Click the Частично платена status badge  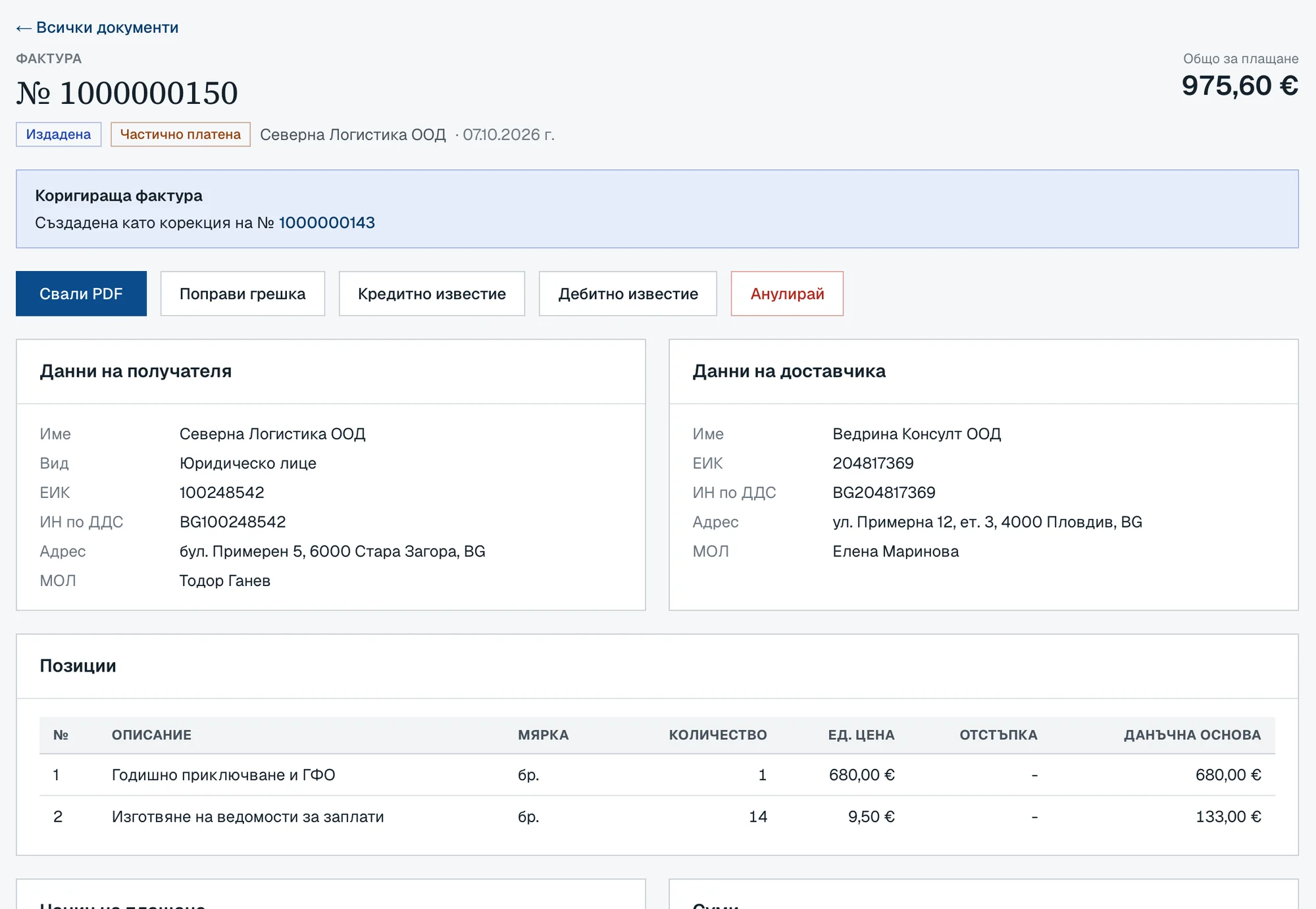tap(180, 134)
